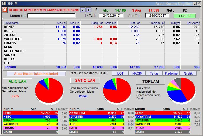Select the SATICILAR pie chart
Screen dimensions: 203x136
(x=117, y=91)
